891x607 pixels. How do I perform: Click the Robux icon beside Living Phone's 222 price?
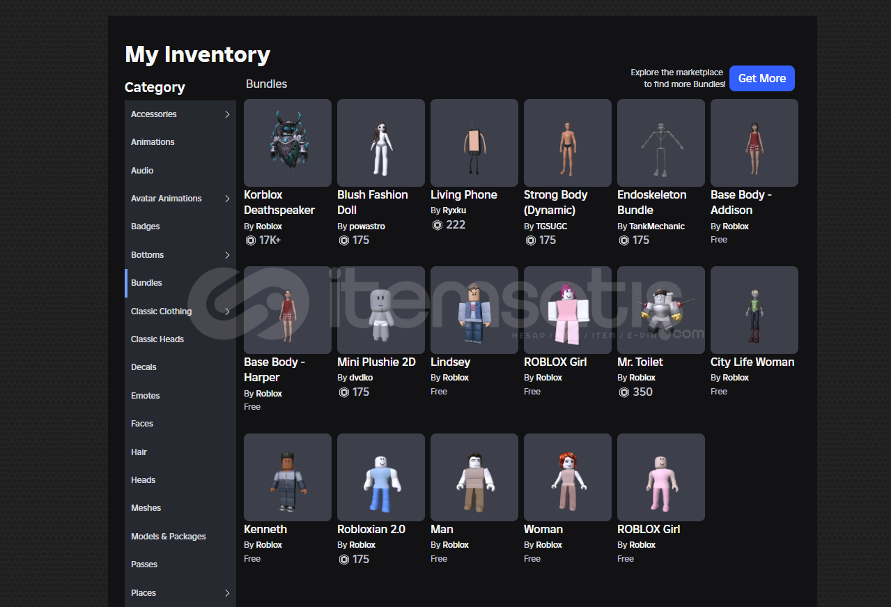pyautogui.click(x=437, y=225)
